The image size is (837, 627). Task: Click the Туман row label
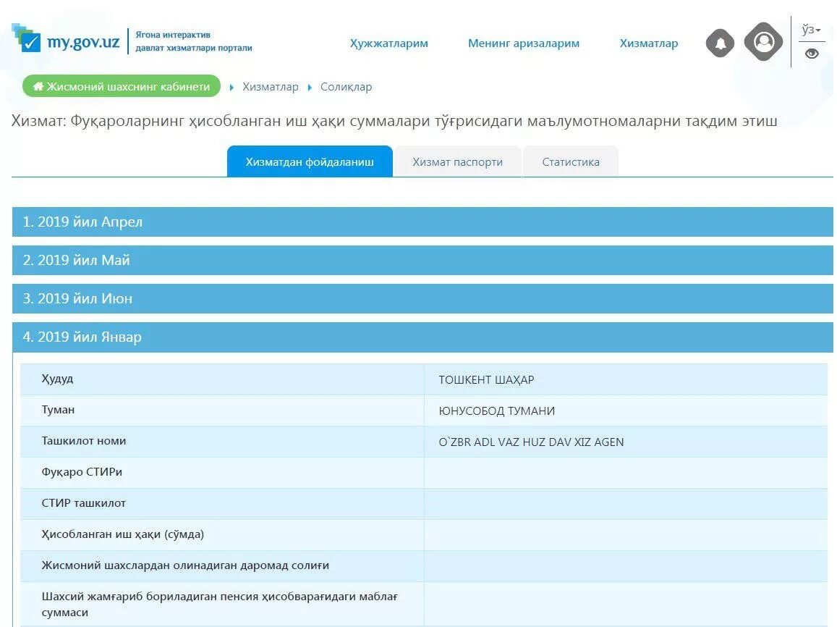tap(58, 410)
